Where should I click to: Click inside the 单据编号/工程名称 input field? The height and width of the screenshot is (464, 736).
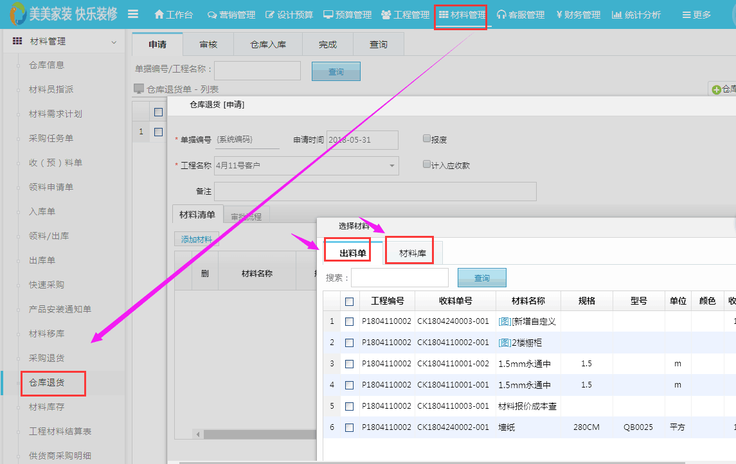tap(257, 69)
